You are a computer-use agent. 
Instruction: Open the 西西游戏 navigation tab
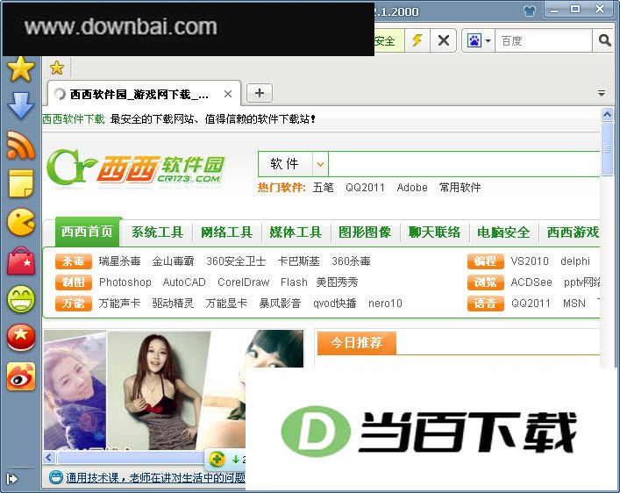(x=573, y=232)
